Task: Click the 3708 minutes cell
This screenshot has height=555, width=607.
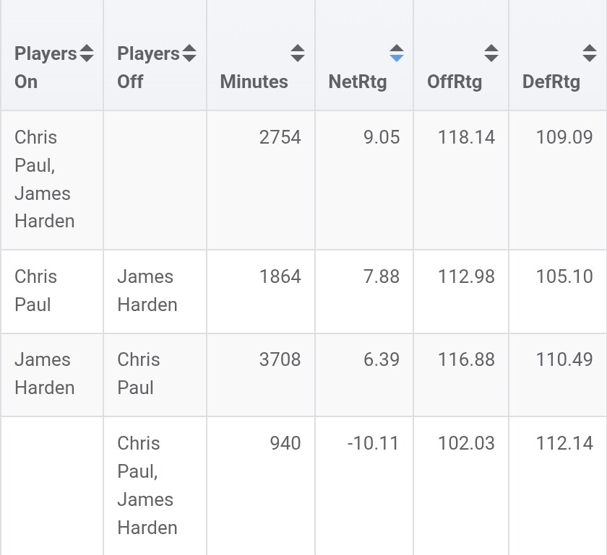Action: coord(280,359)
